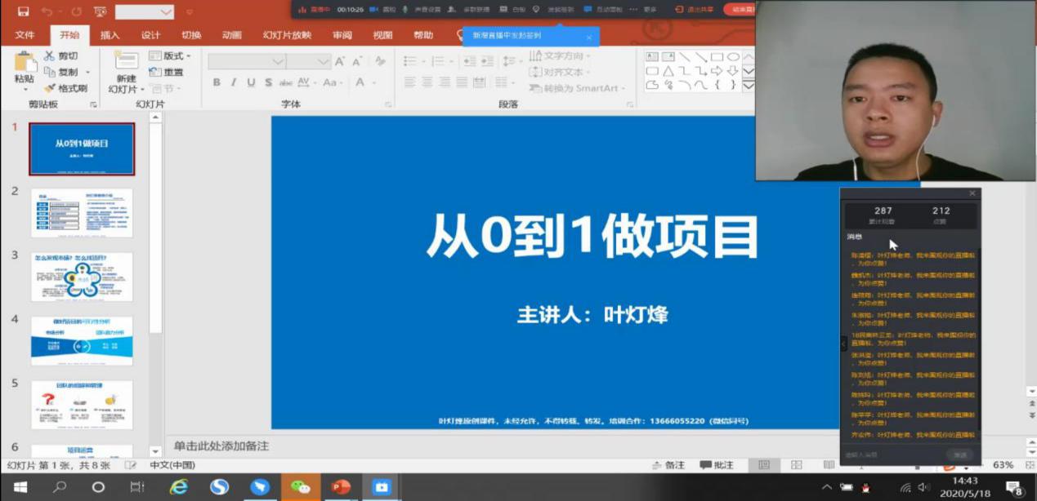1037x501 pixels.
Task: Expand the shapes gallery more arrow
Action: point(748,85)
